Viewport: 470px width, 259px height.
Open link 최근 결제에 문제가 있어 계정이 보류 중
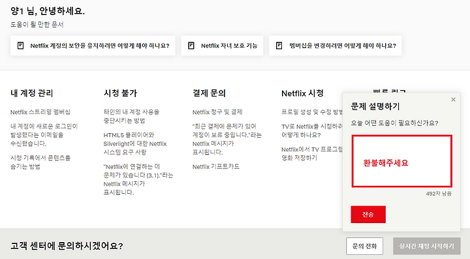tap(227, 139)
